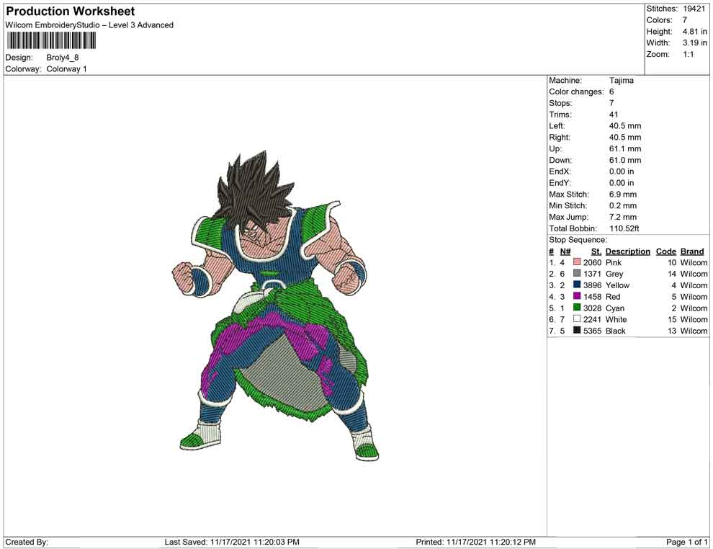Select the Grey thread color swatch
The image size is (713, 549).
coord(577,274)
